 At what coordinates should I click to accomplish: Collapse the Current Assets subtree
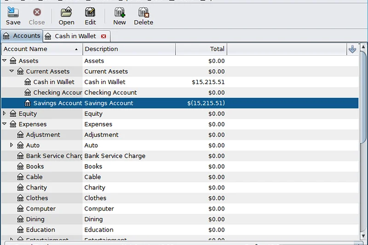coord(12,71)
